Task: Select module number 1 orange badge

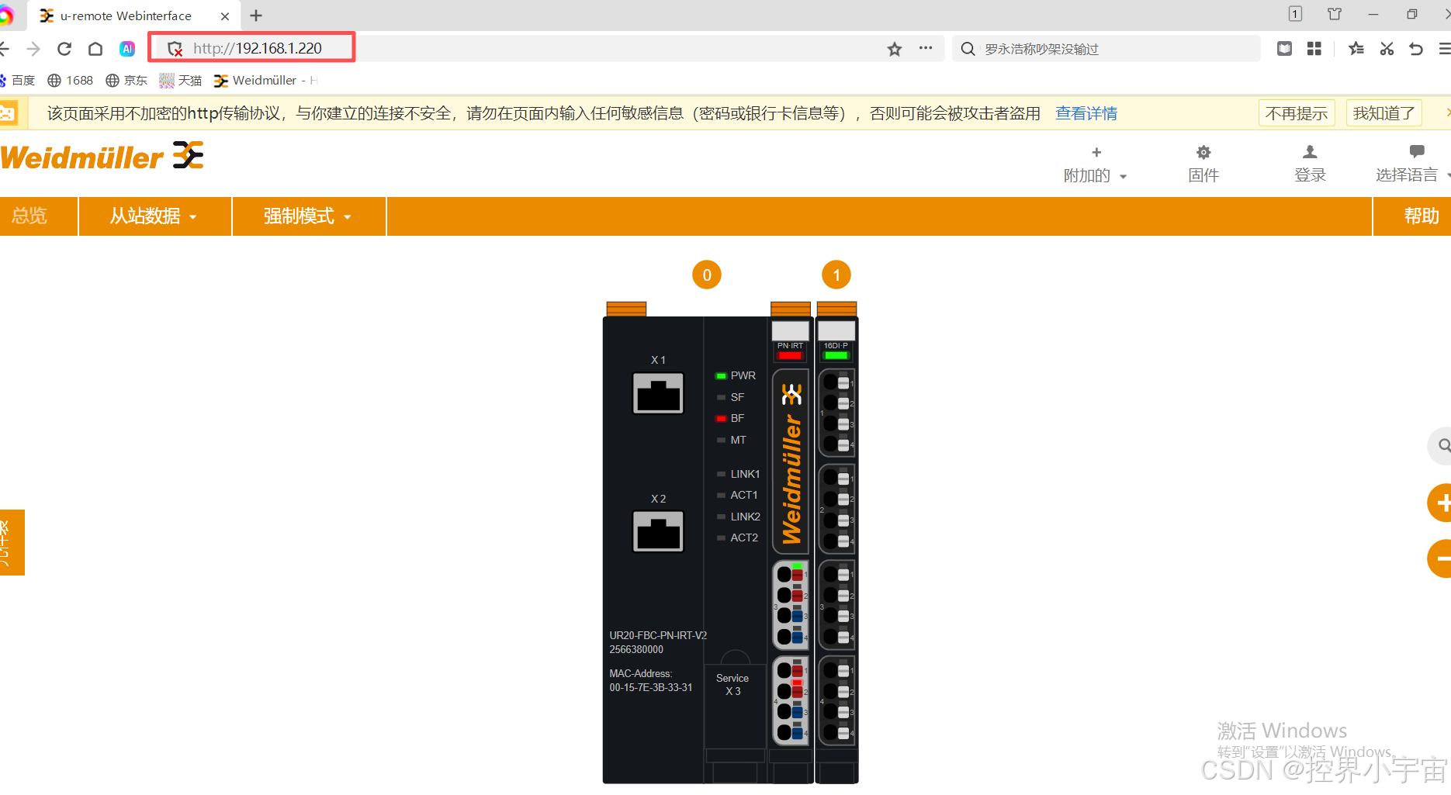Action: [836, 275]
